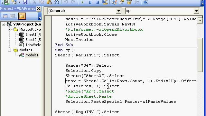Click the Copy icon in toolbar
The height and width of the screenshot is (116, 206).
coord(42,2)
